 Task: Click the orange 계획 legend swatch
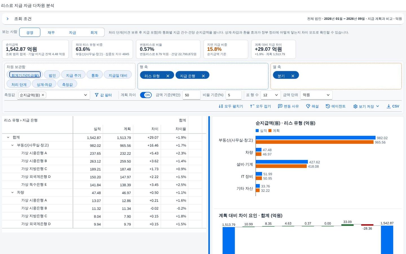click(270, 131)
